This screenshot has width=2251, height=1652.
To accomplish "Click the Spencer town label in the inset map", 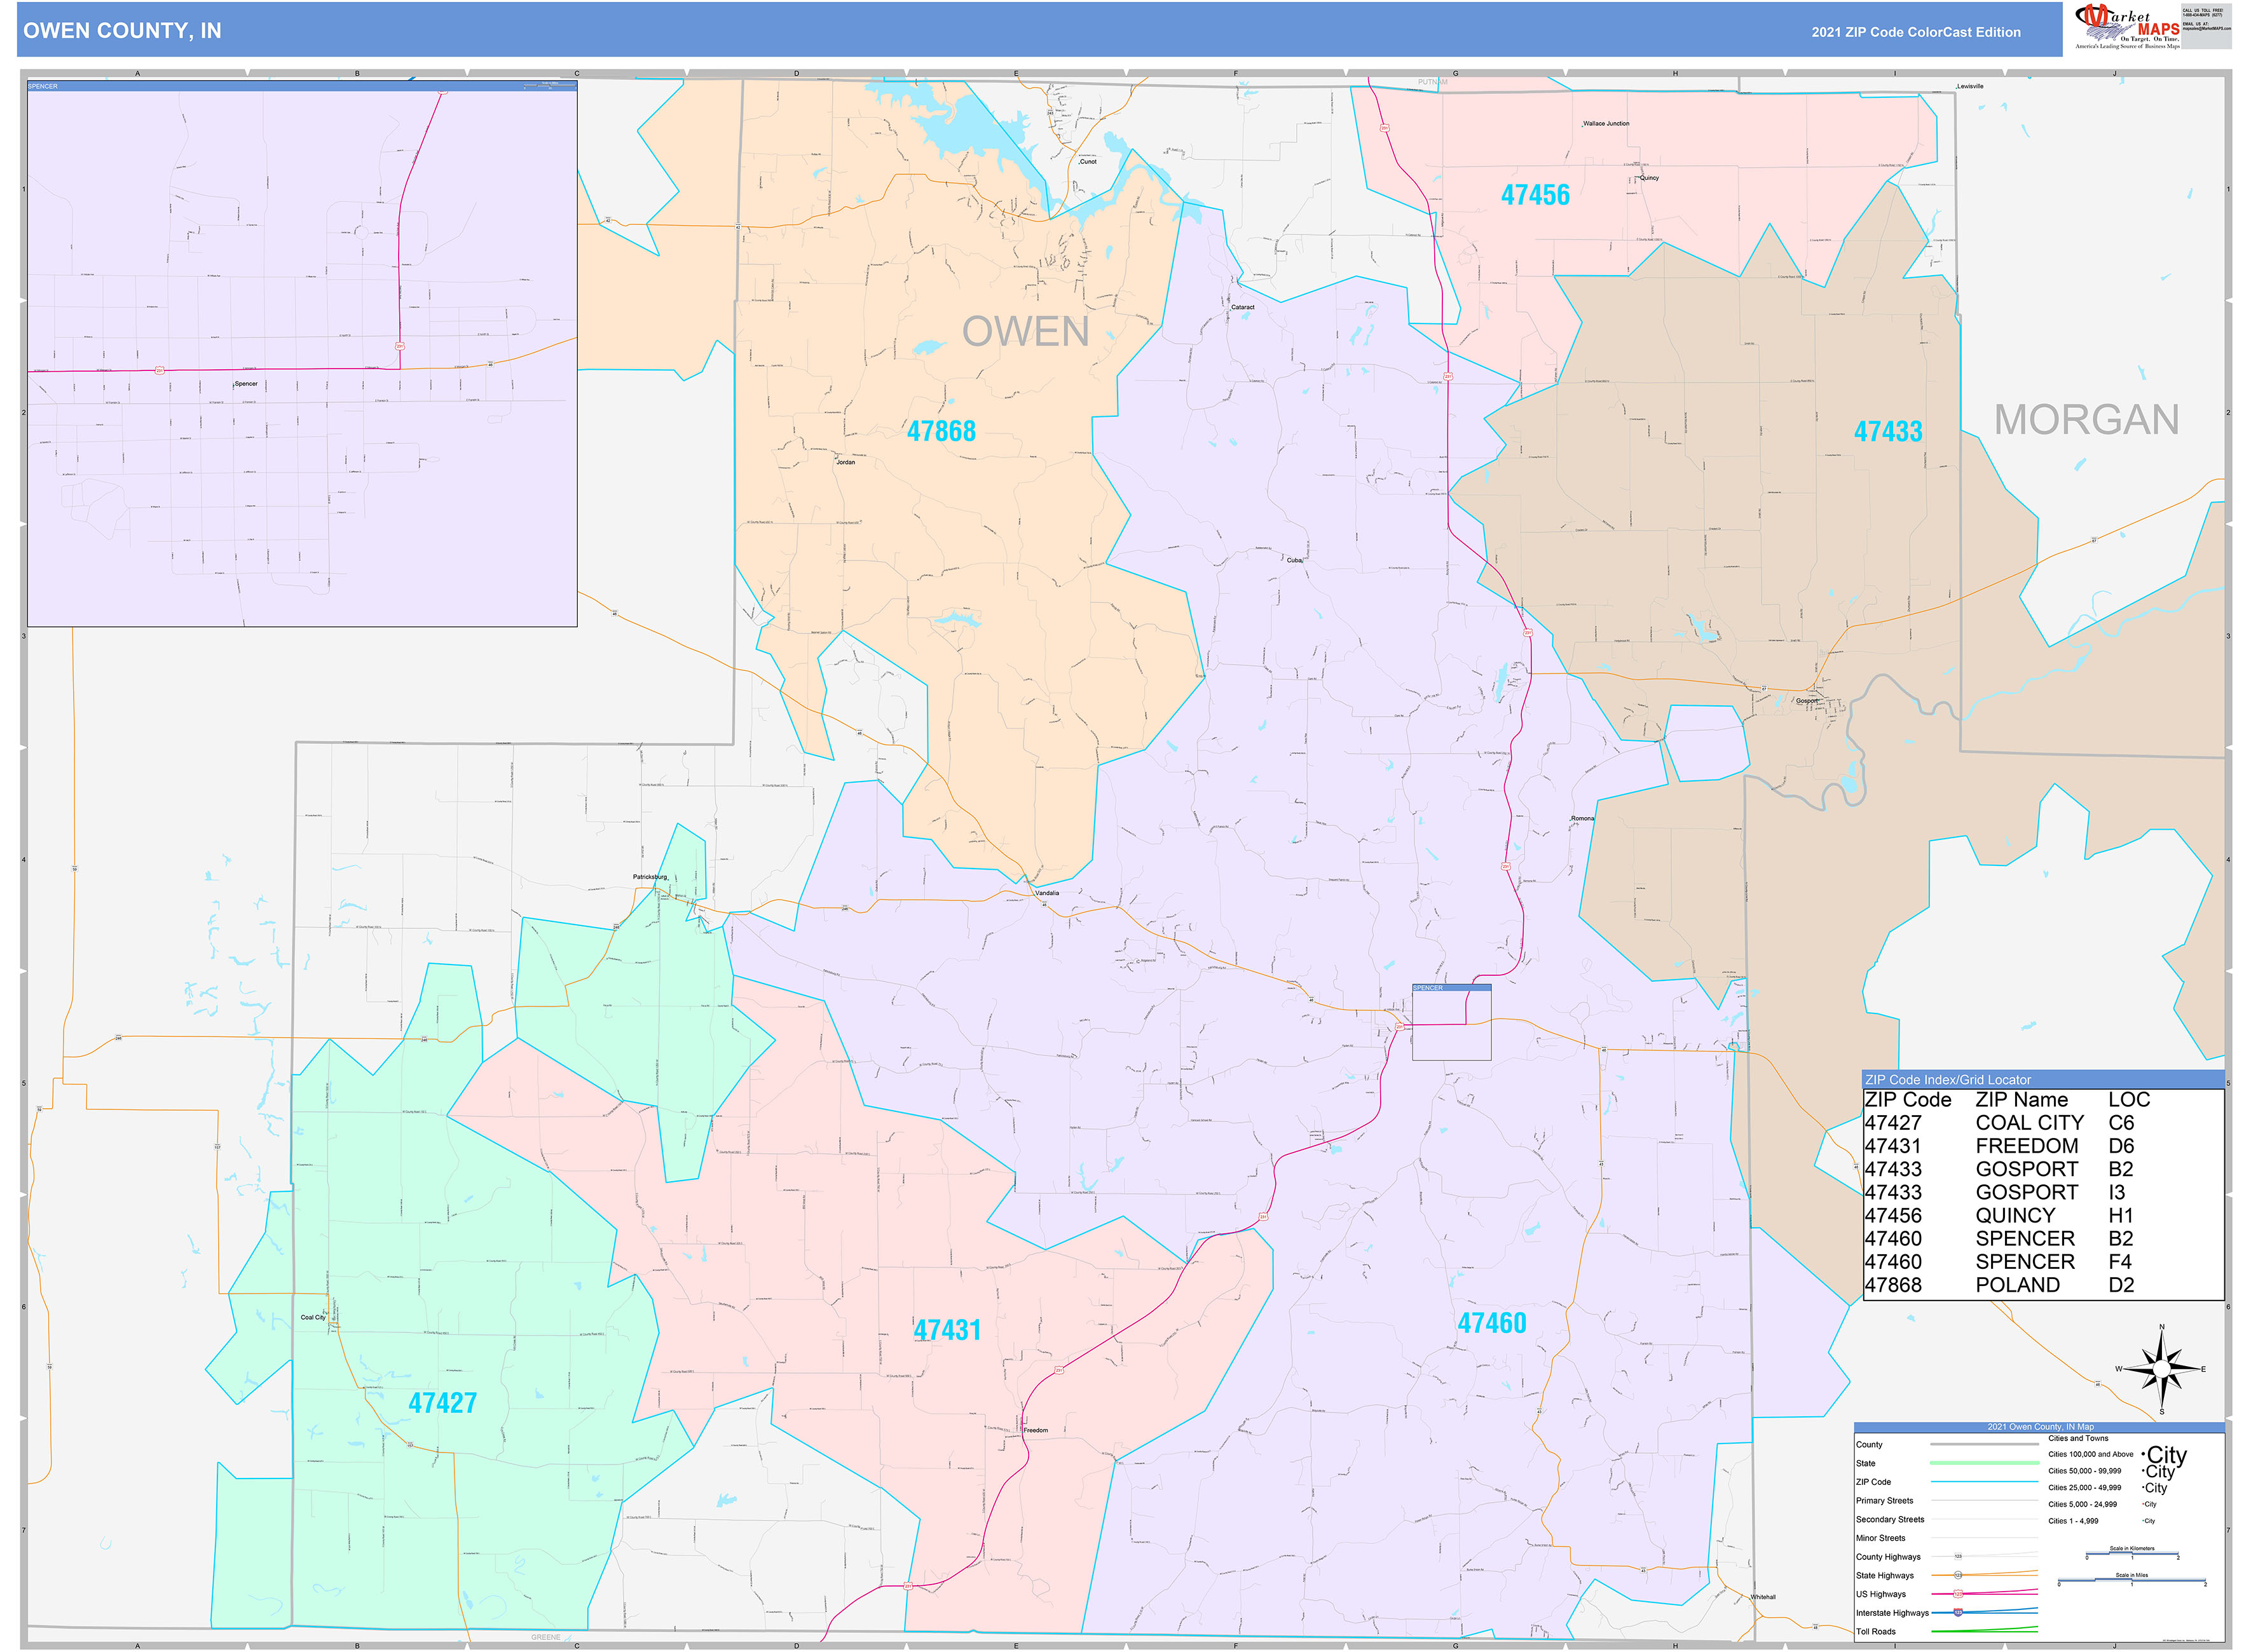I will click(x=246, y=384).
